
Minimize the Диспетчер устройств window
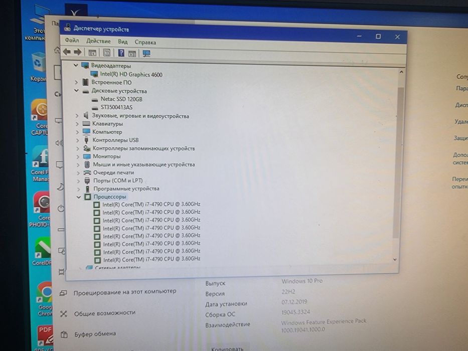tap(359, 36)
